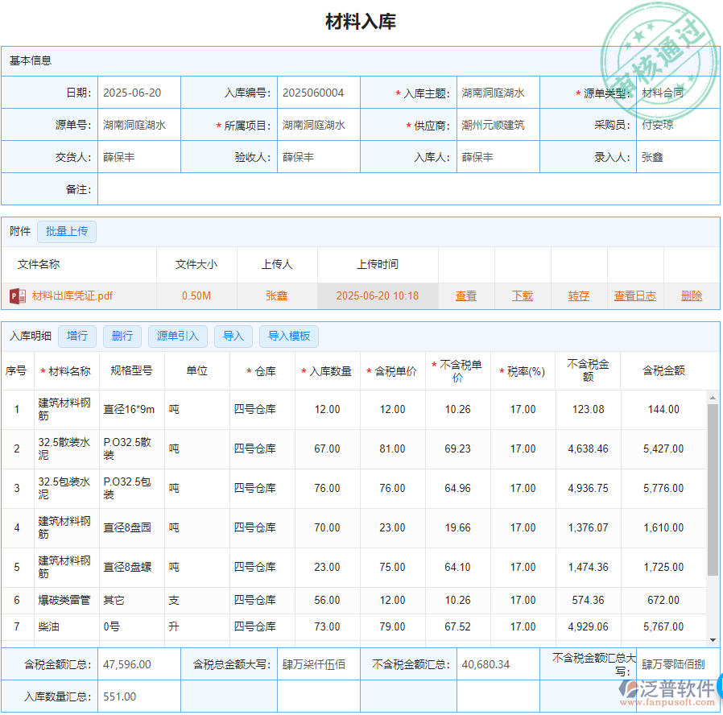Click 下载 to download the attachment
723x715 pixels.
522,296
